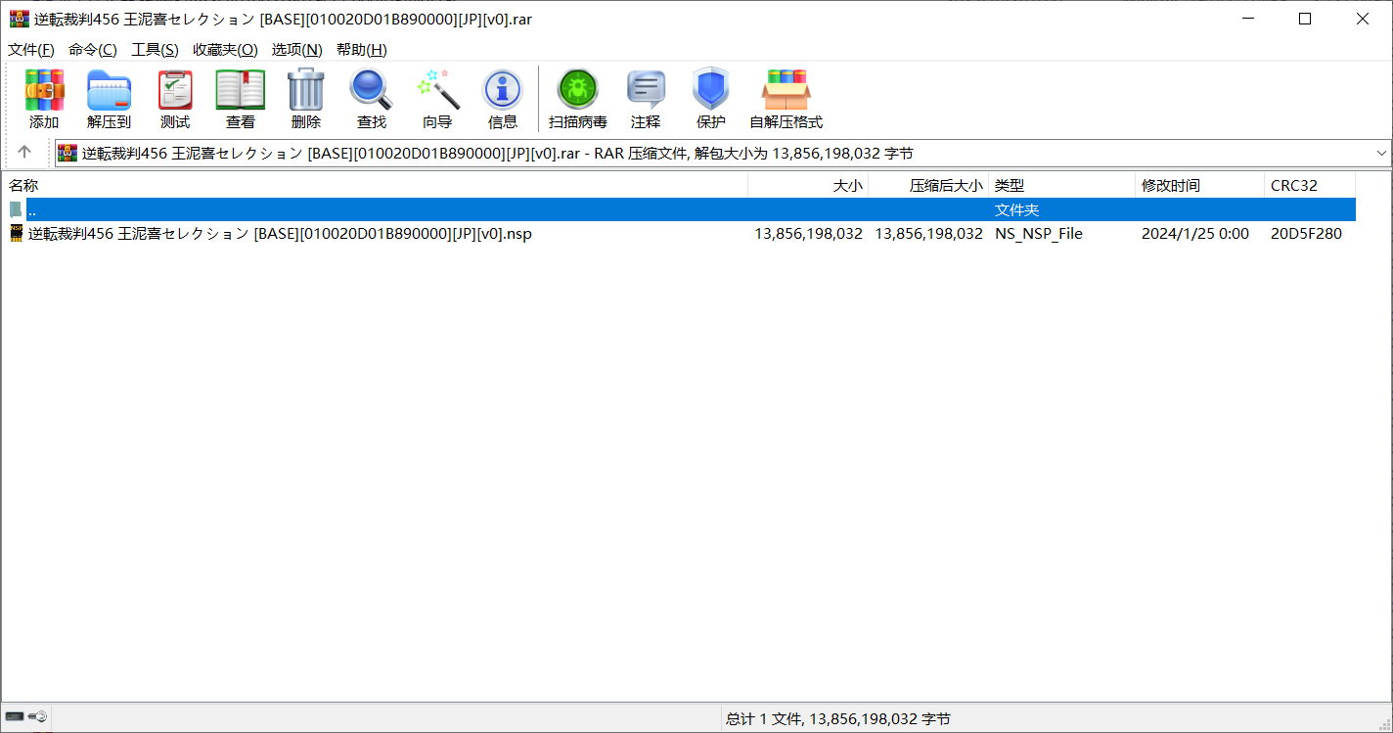This screenshot has width=1393, height=733.
Task: Open the 查找 (Find) magnifier tool
Action: [371, 99]
